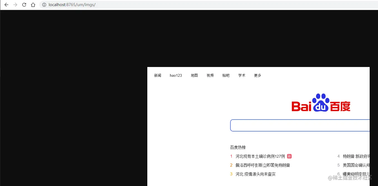Click the browser back arrow
The height and width of the screenshot is (186, 378).
pos(6,5)
